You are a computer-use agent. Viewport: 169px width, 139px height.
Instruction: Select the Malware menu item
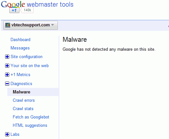(x=33, y=92)
